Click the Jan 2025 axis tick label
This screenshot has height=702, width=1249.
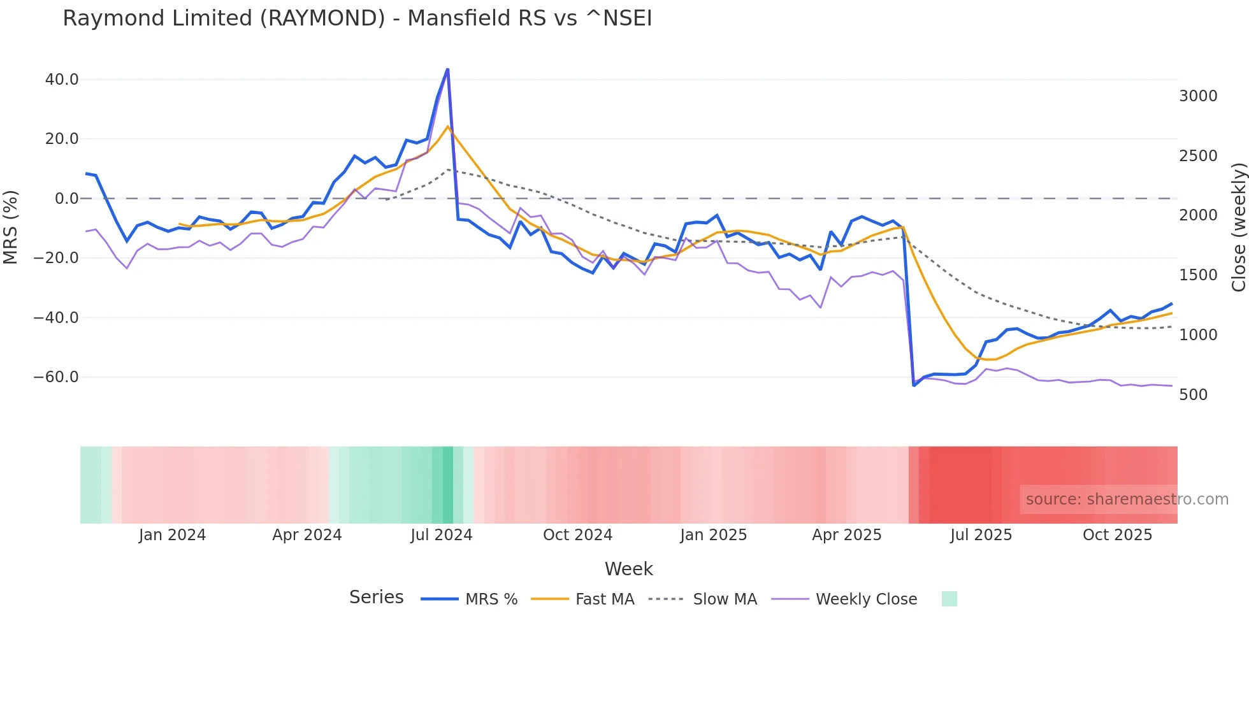[x=713, y=535]
